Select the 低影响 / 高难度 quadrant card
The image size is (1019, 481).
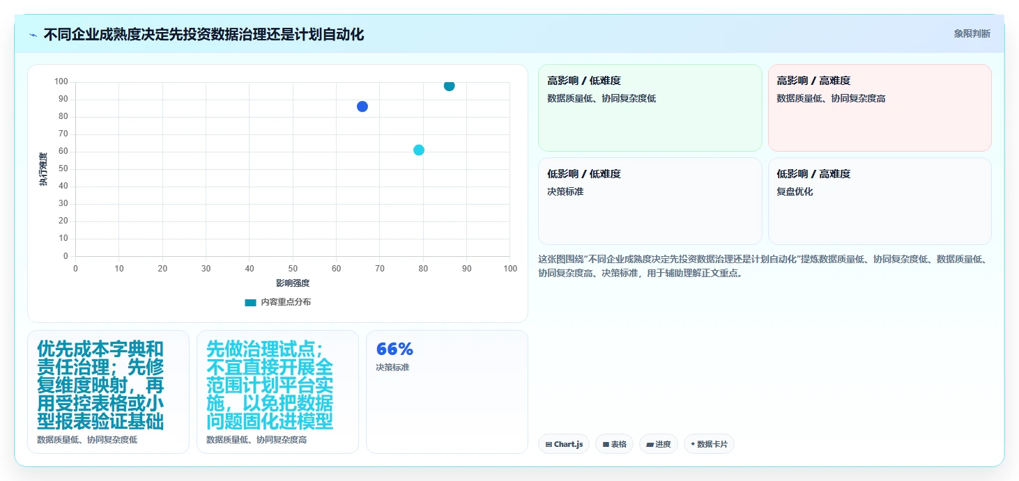[x=880, y=201]
